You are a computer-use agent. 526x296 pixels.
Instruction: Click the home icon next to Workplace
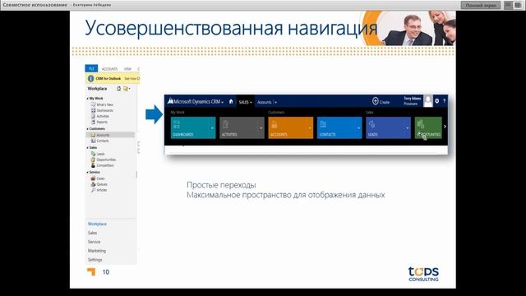click(x=118, y=89)
